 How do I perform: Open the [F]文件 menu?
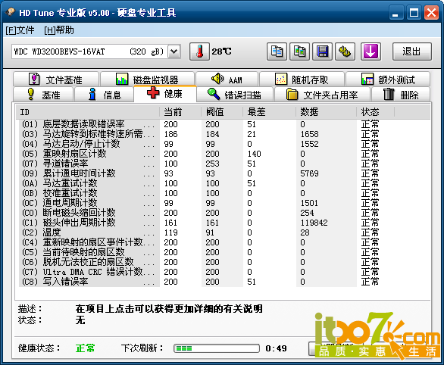[x=20, y=30]
